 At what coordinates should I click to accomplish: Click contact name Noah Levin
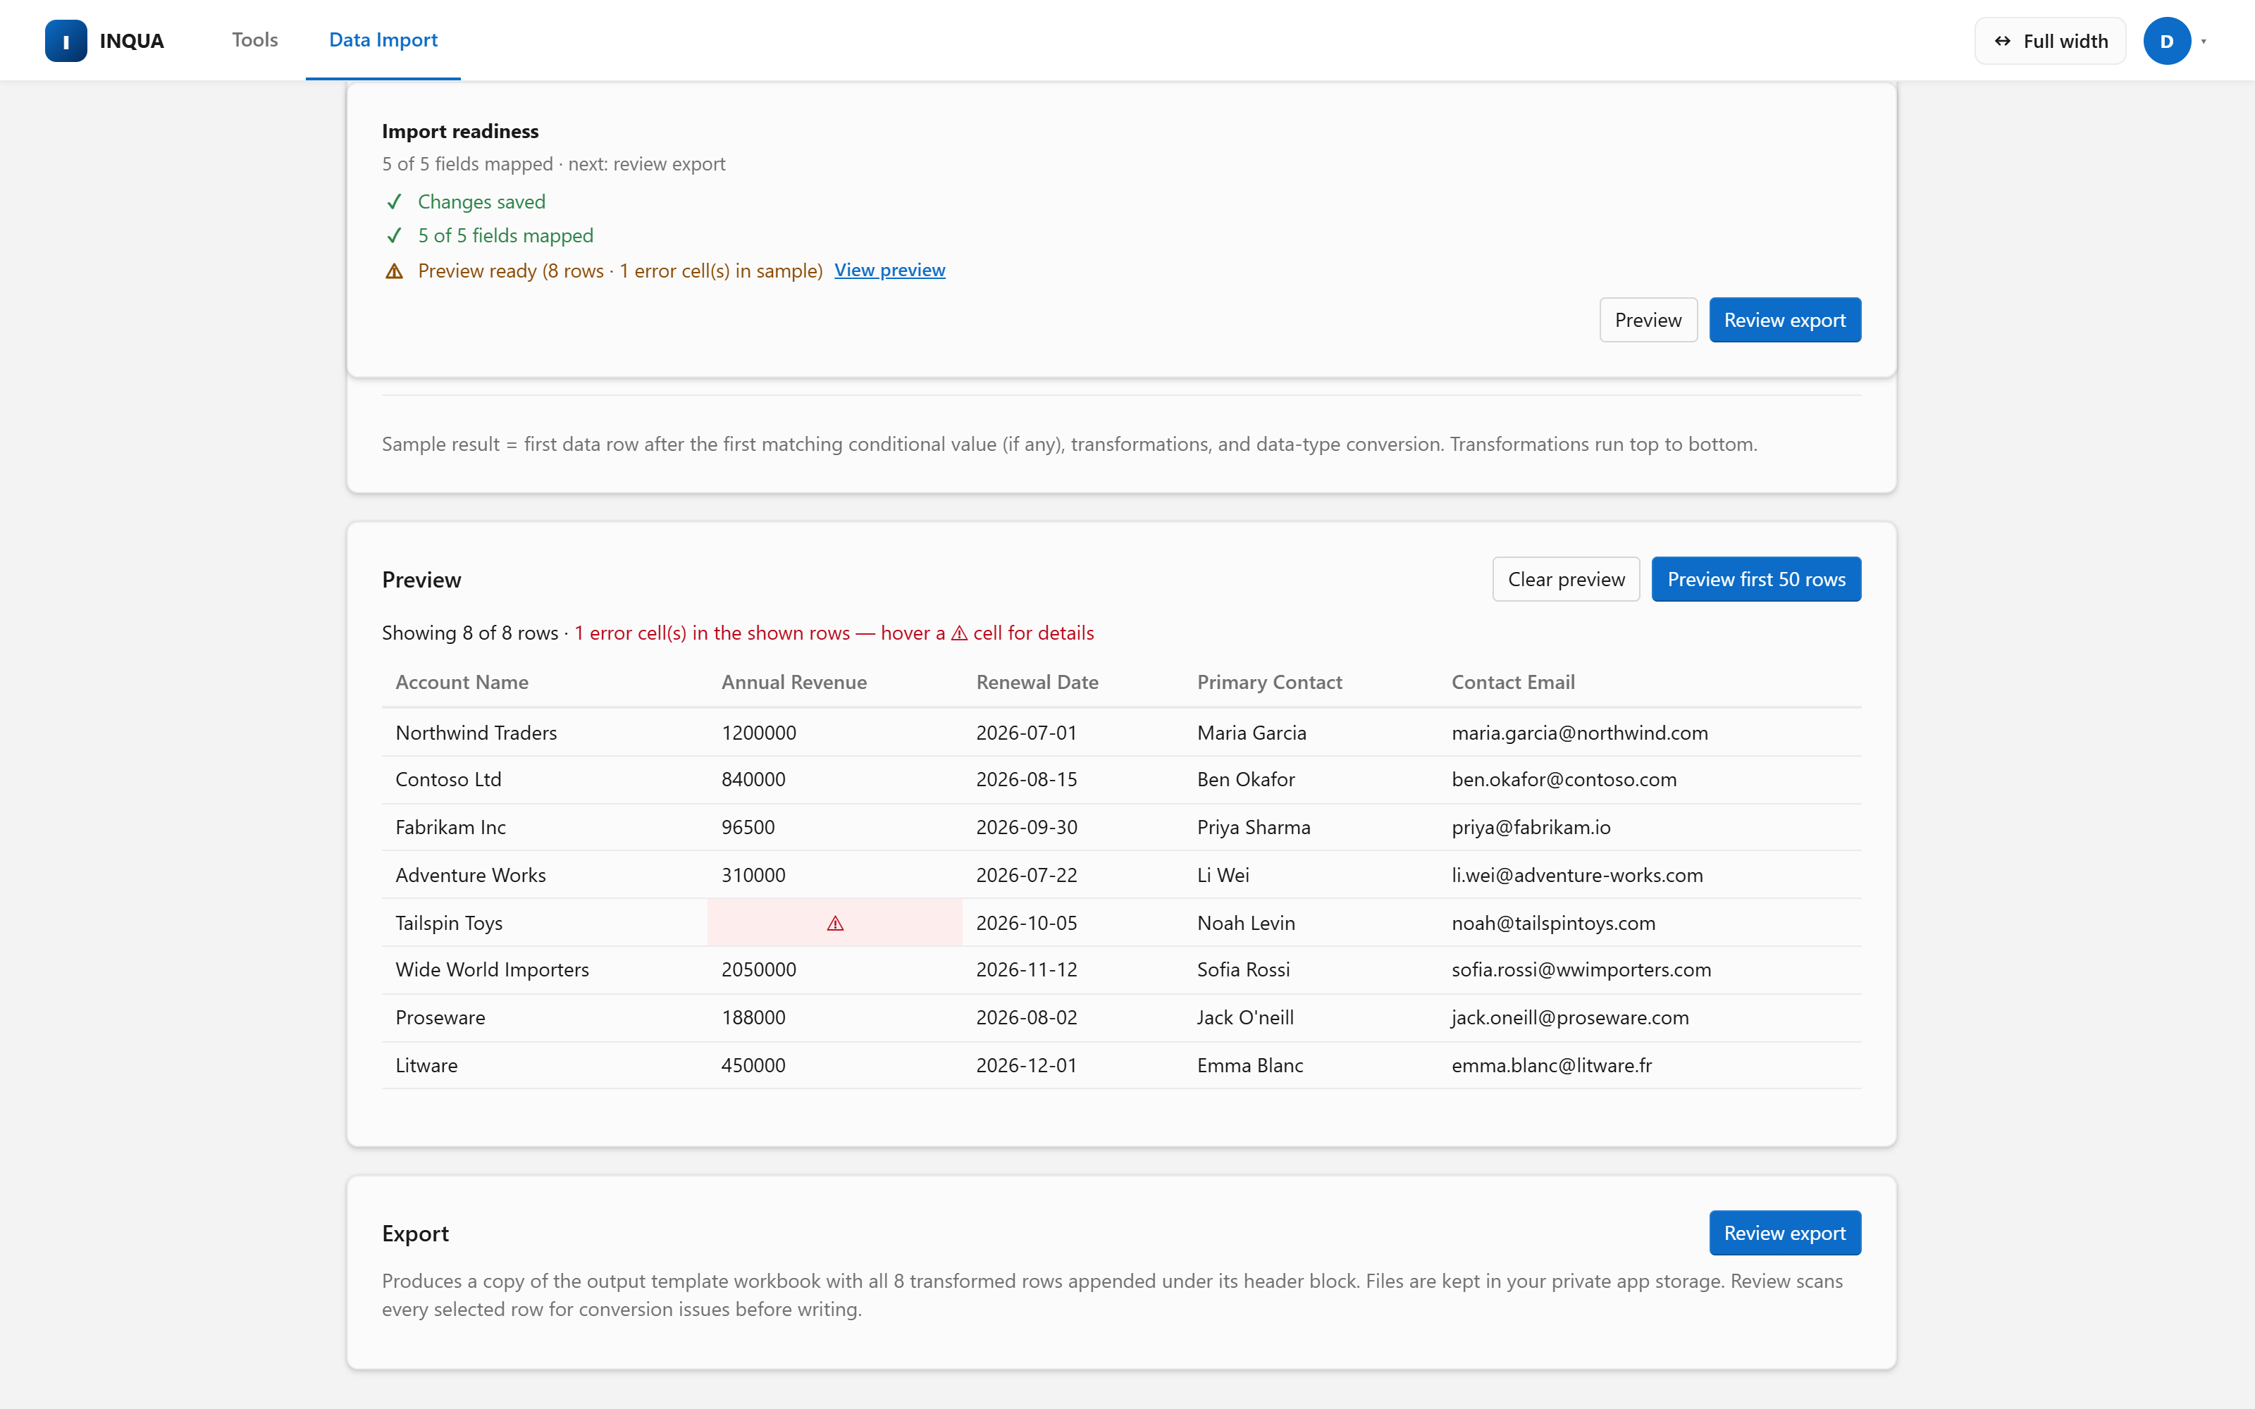tap(1246, 924)
